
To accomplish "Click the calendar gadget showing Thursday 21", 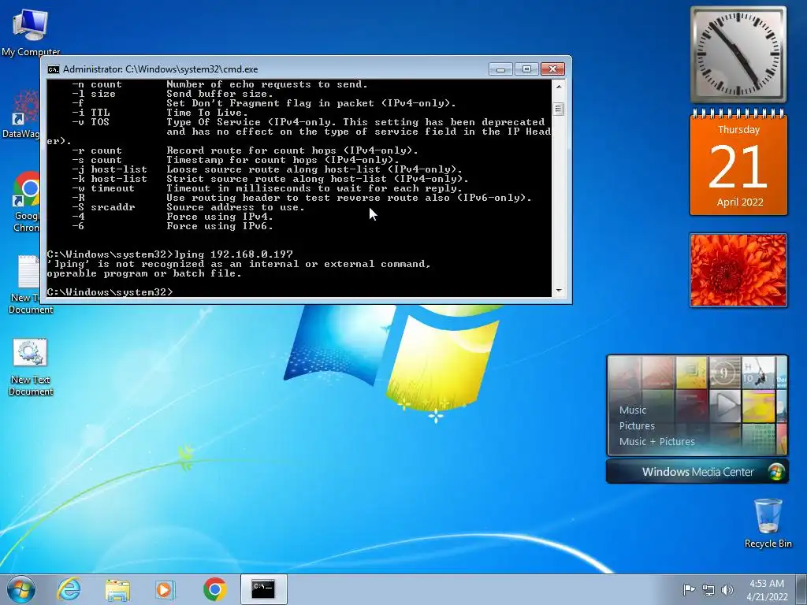I will (738, 162).
